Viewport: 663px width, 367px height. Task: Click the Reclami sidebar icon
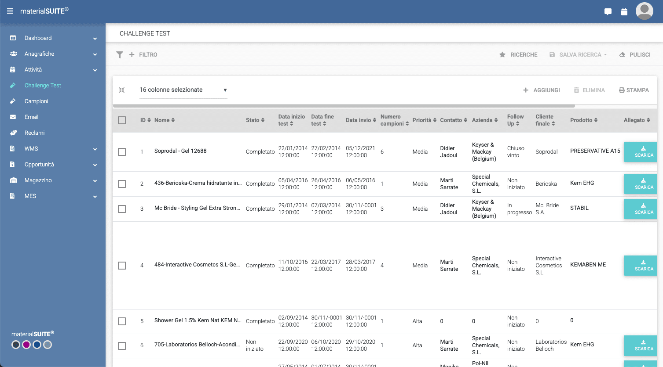point(13,133)
